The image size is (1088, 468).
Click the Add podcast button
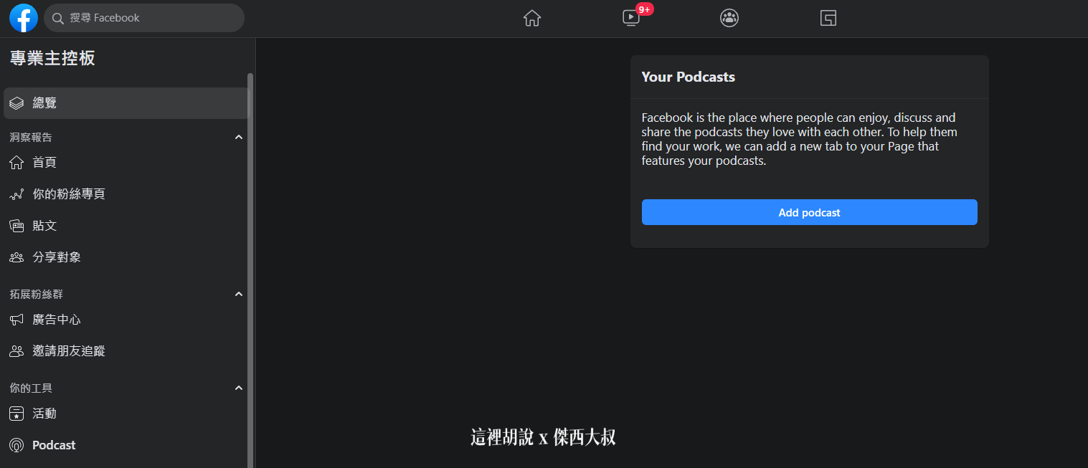tap(809, 212)
